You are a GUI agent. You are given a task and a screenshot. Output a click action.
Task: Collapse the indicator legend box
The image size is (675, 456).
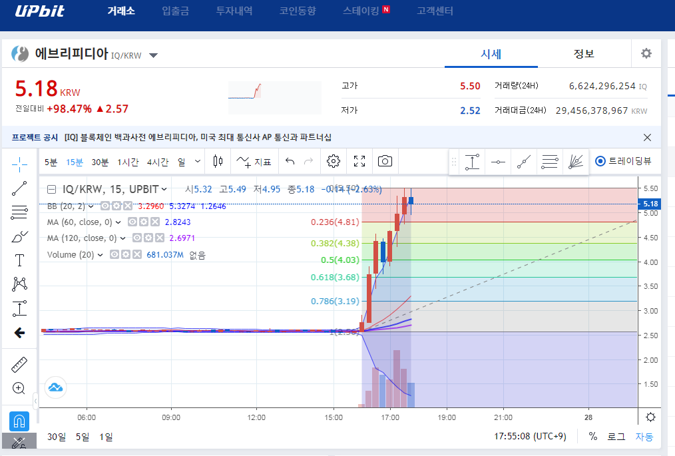click(x=52, y=189)
